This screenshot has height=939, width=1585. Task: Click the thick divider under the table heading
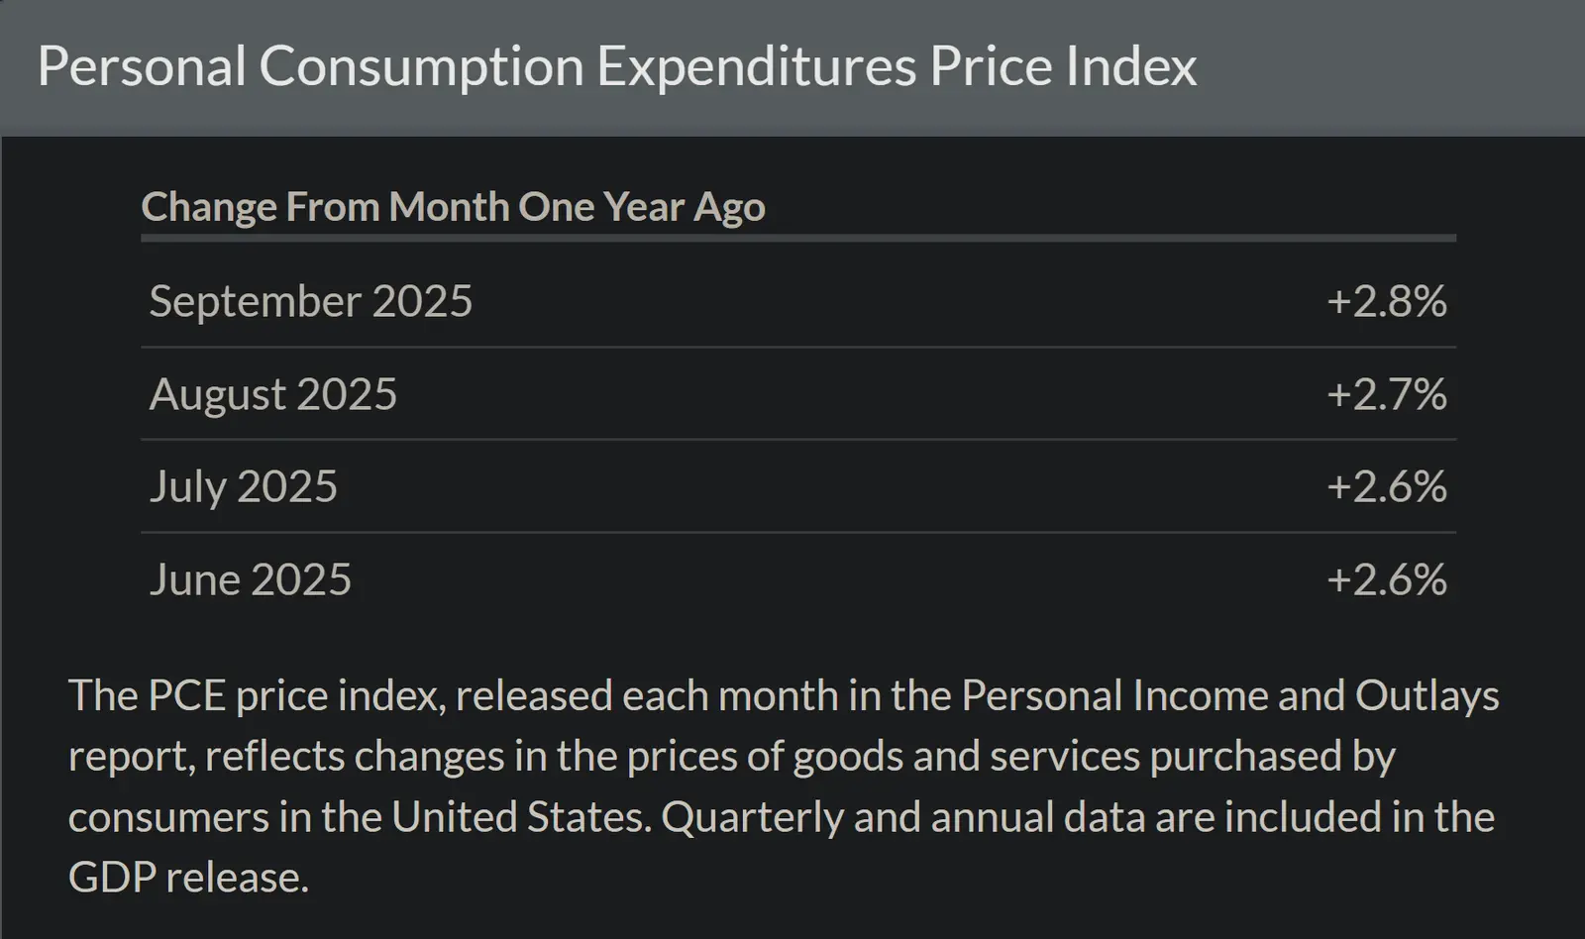(798, 238)
